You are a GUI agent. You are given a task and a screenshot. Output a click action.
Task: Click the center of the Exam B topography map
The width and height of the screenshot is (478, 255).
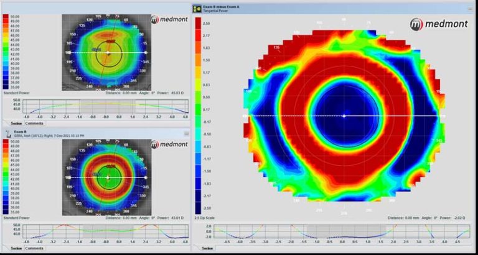pos(109,177)
